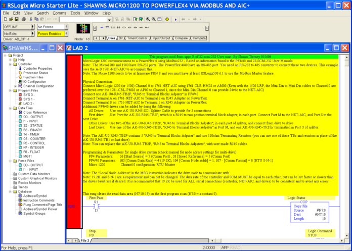Click the Open file toolbar icon
This screenshot has height=251, width=352.
12,19
